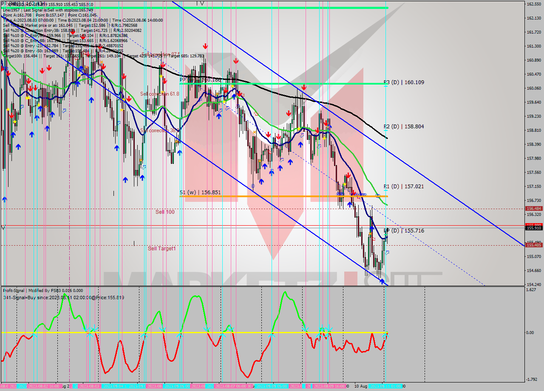Screen dimensions: 544x391
Task: Click the blue up arrow at the latest channel low
Action: [x=382, y=281]
